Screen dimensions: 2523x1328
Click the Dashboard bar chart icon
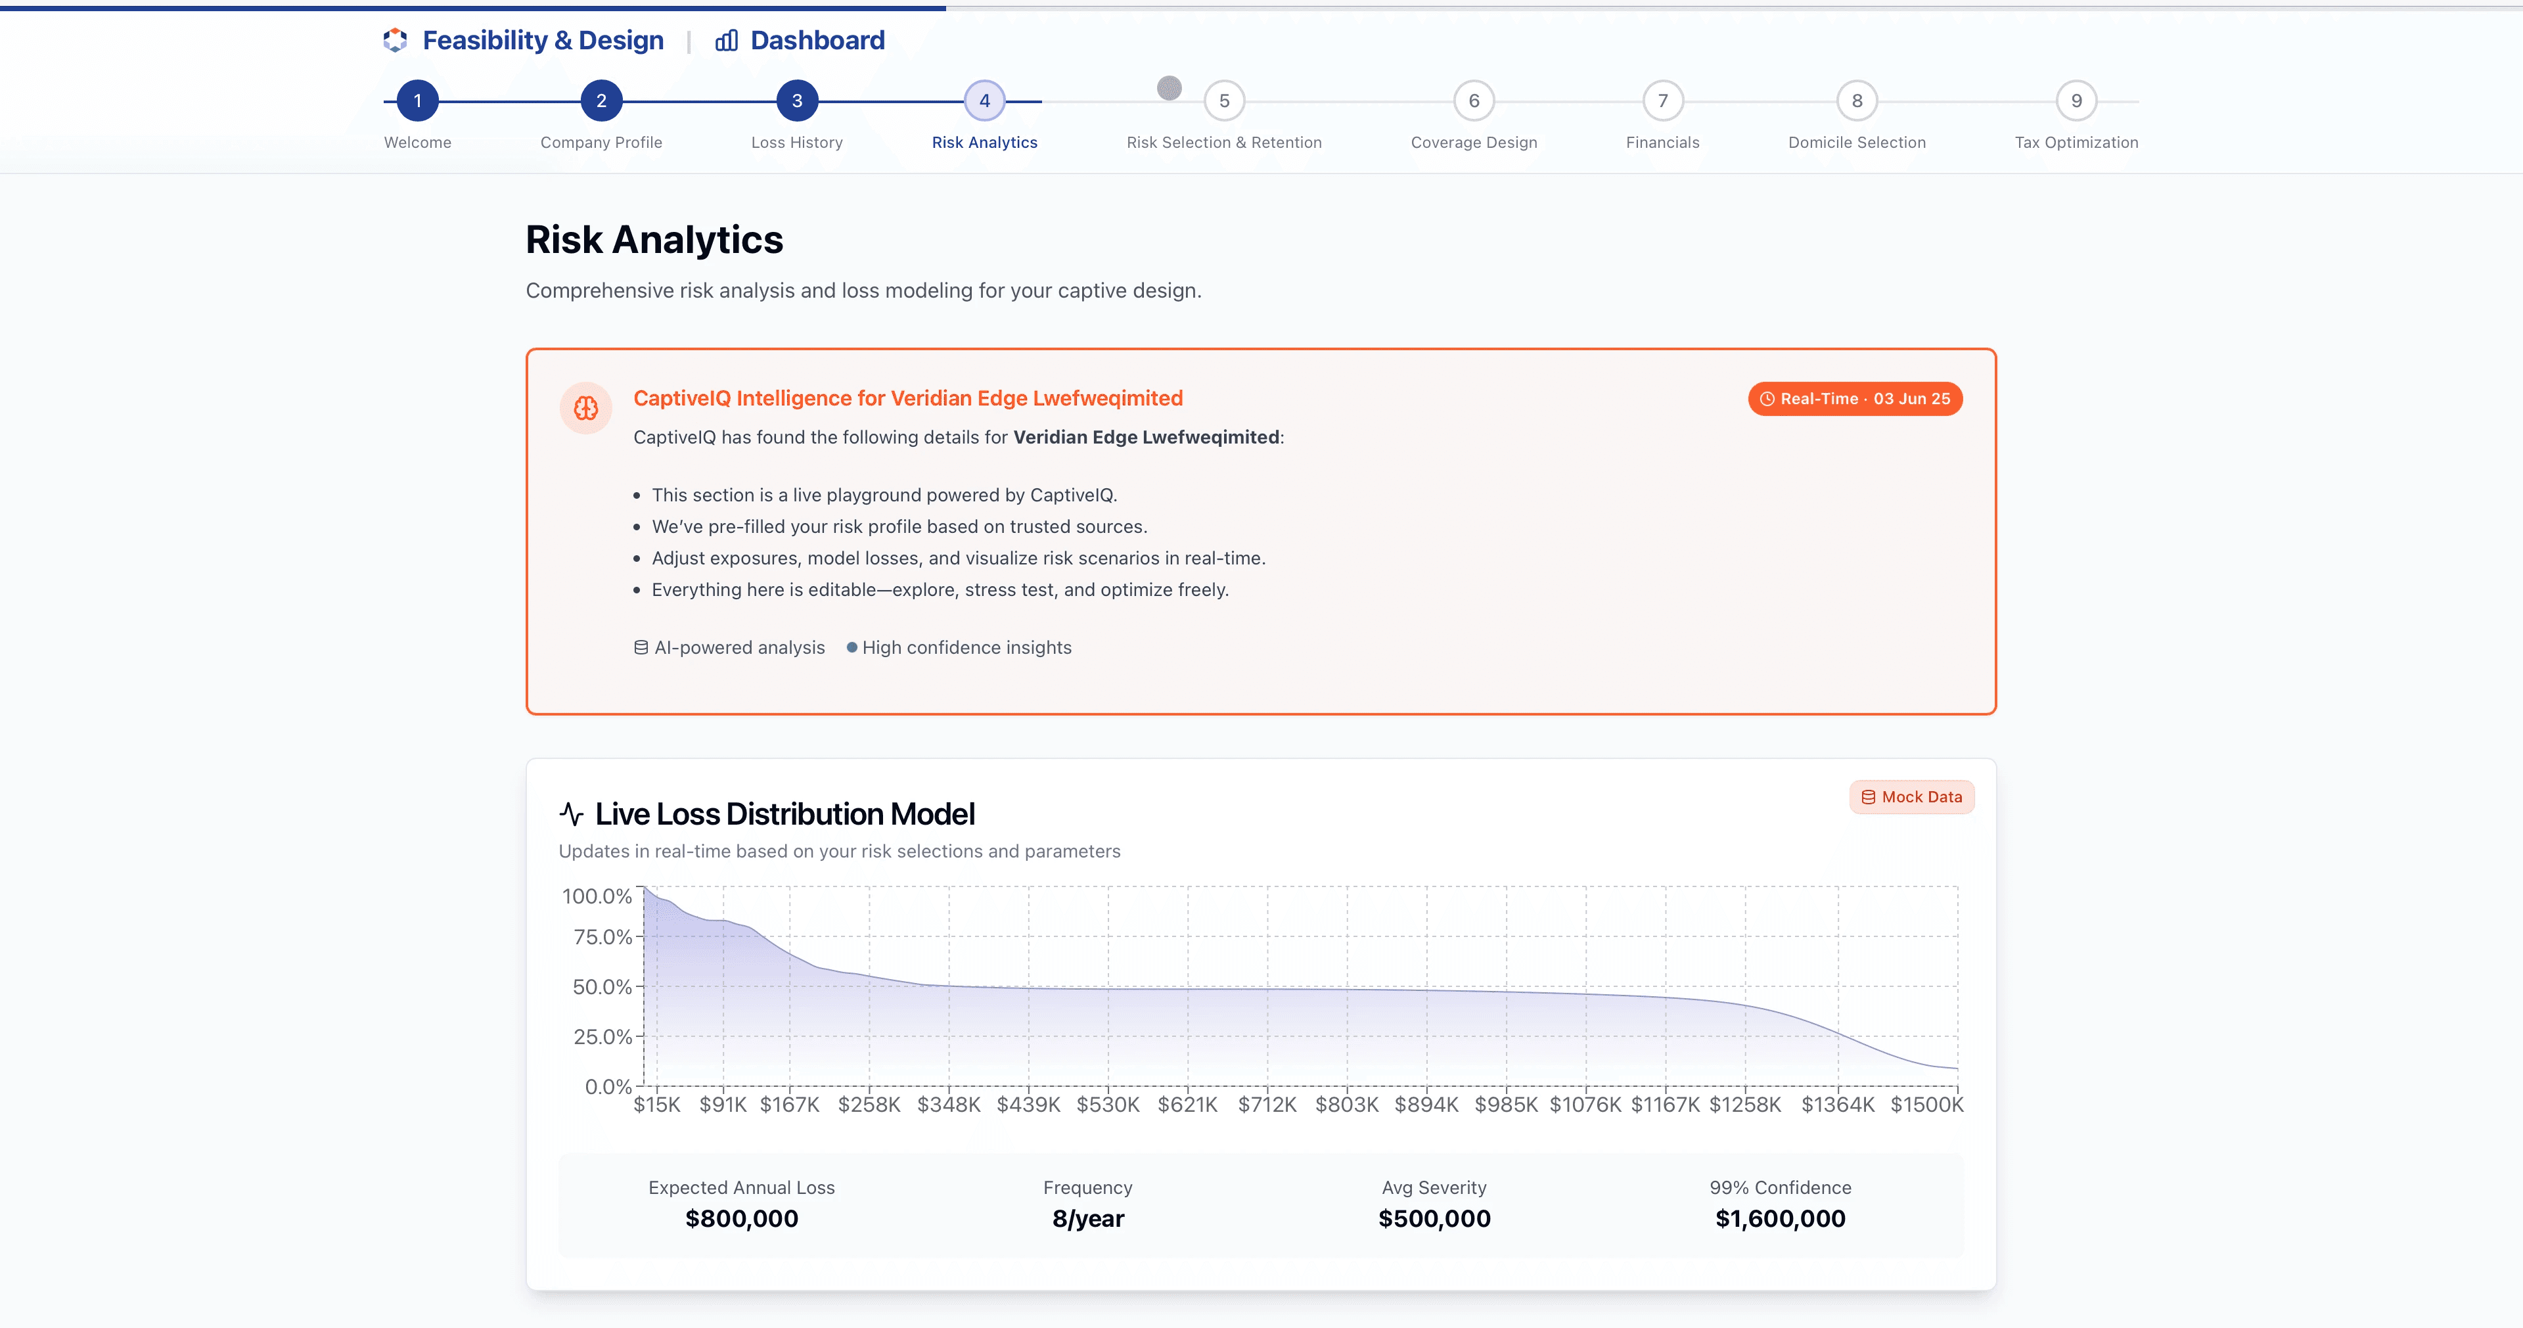727,40
